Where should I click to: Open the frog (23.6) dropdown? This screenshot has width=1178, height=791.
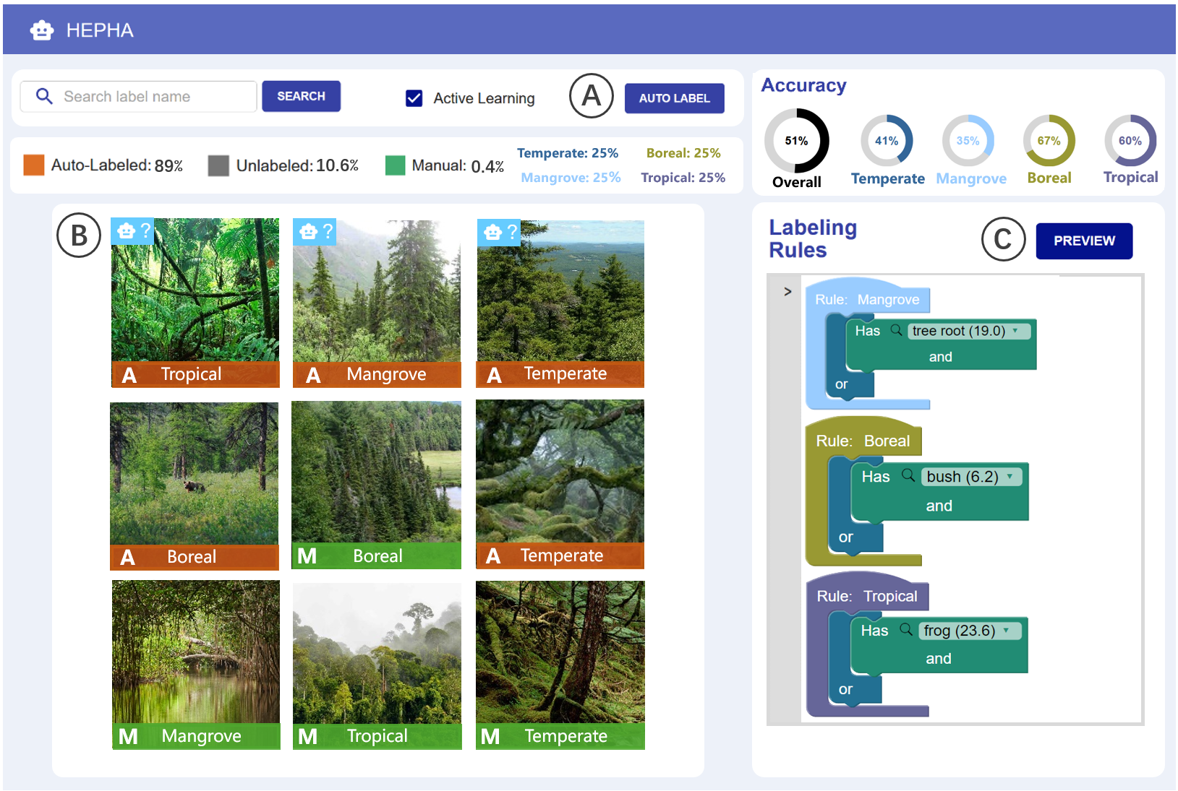[1006, 630]
